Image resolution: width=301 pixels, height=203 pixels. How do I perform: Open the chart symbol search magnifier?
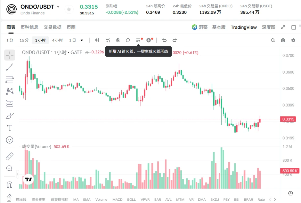click(273, 40)
